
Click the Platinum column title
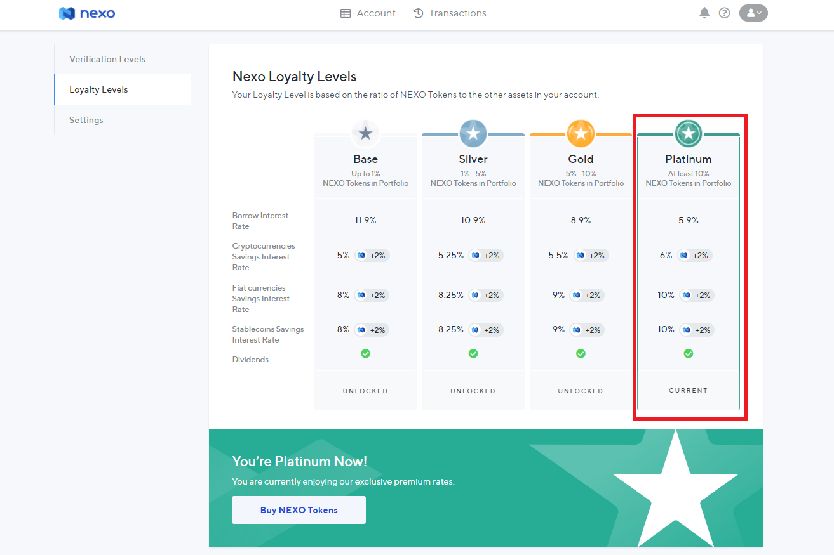[689, 159]
